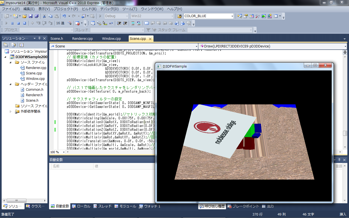Open the デバッグ(D) menu
The height and width of the screenshot is (218, 349).
(109, 9)
